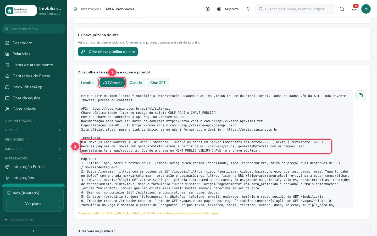Select the ChatGPT tab

point(158,83)
